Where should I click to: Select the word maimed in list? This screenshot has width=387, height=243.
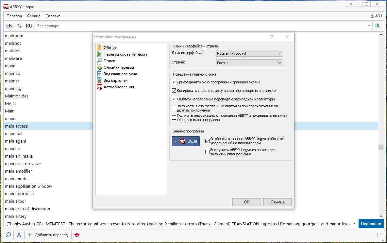(x=13, y=73)
